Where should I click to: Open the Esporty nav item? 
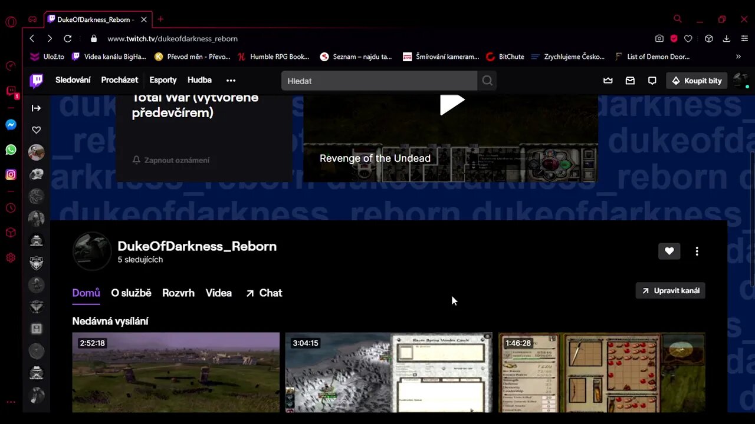tap(163, 80)
